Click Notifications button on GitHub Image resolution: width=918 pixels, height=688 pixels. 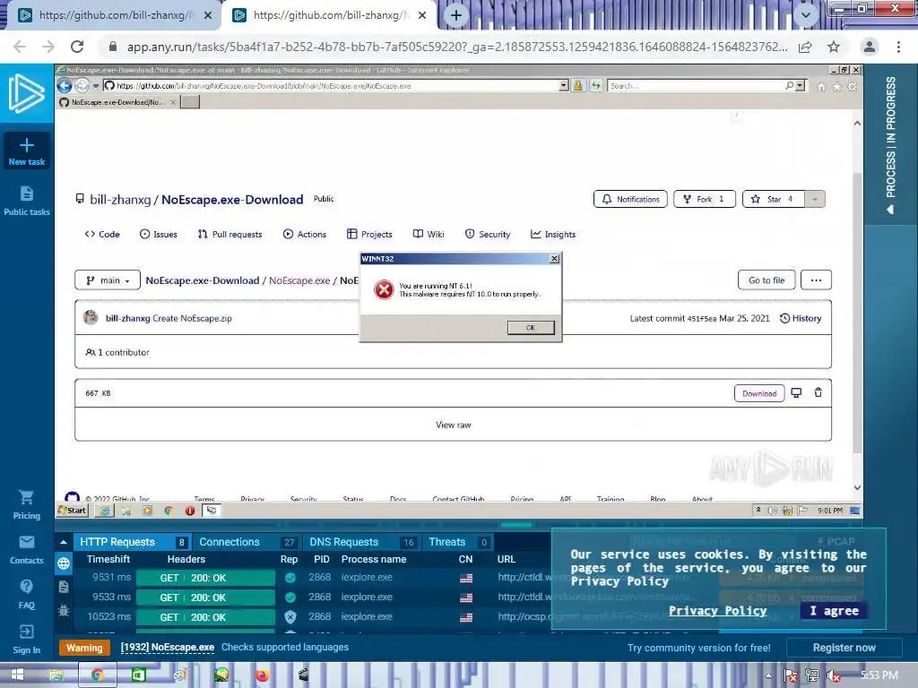click(630, 199)
